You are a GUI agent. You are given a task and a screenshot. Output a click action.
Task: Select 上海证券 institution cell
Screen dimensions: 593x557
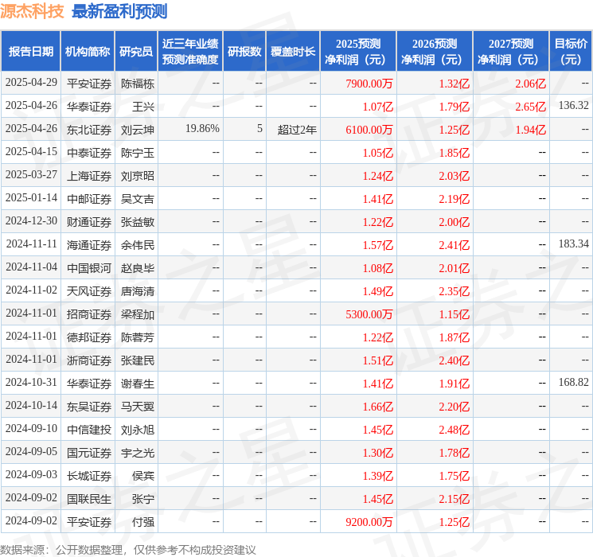tap(88, 175)
